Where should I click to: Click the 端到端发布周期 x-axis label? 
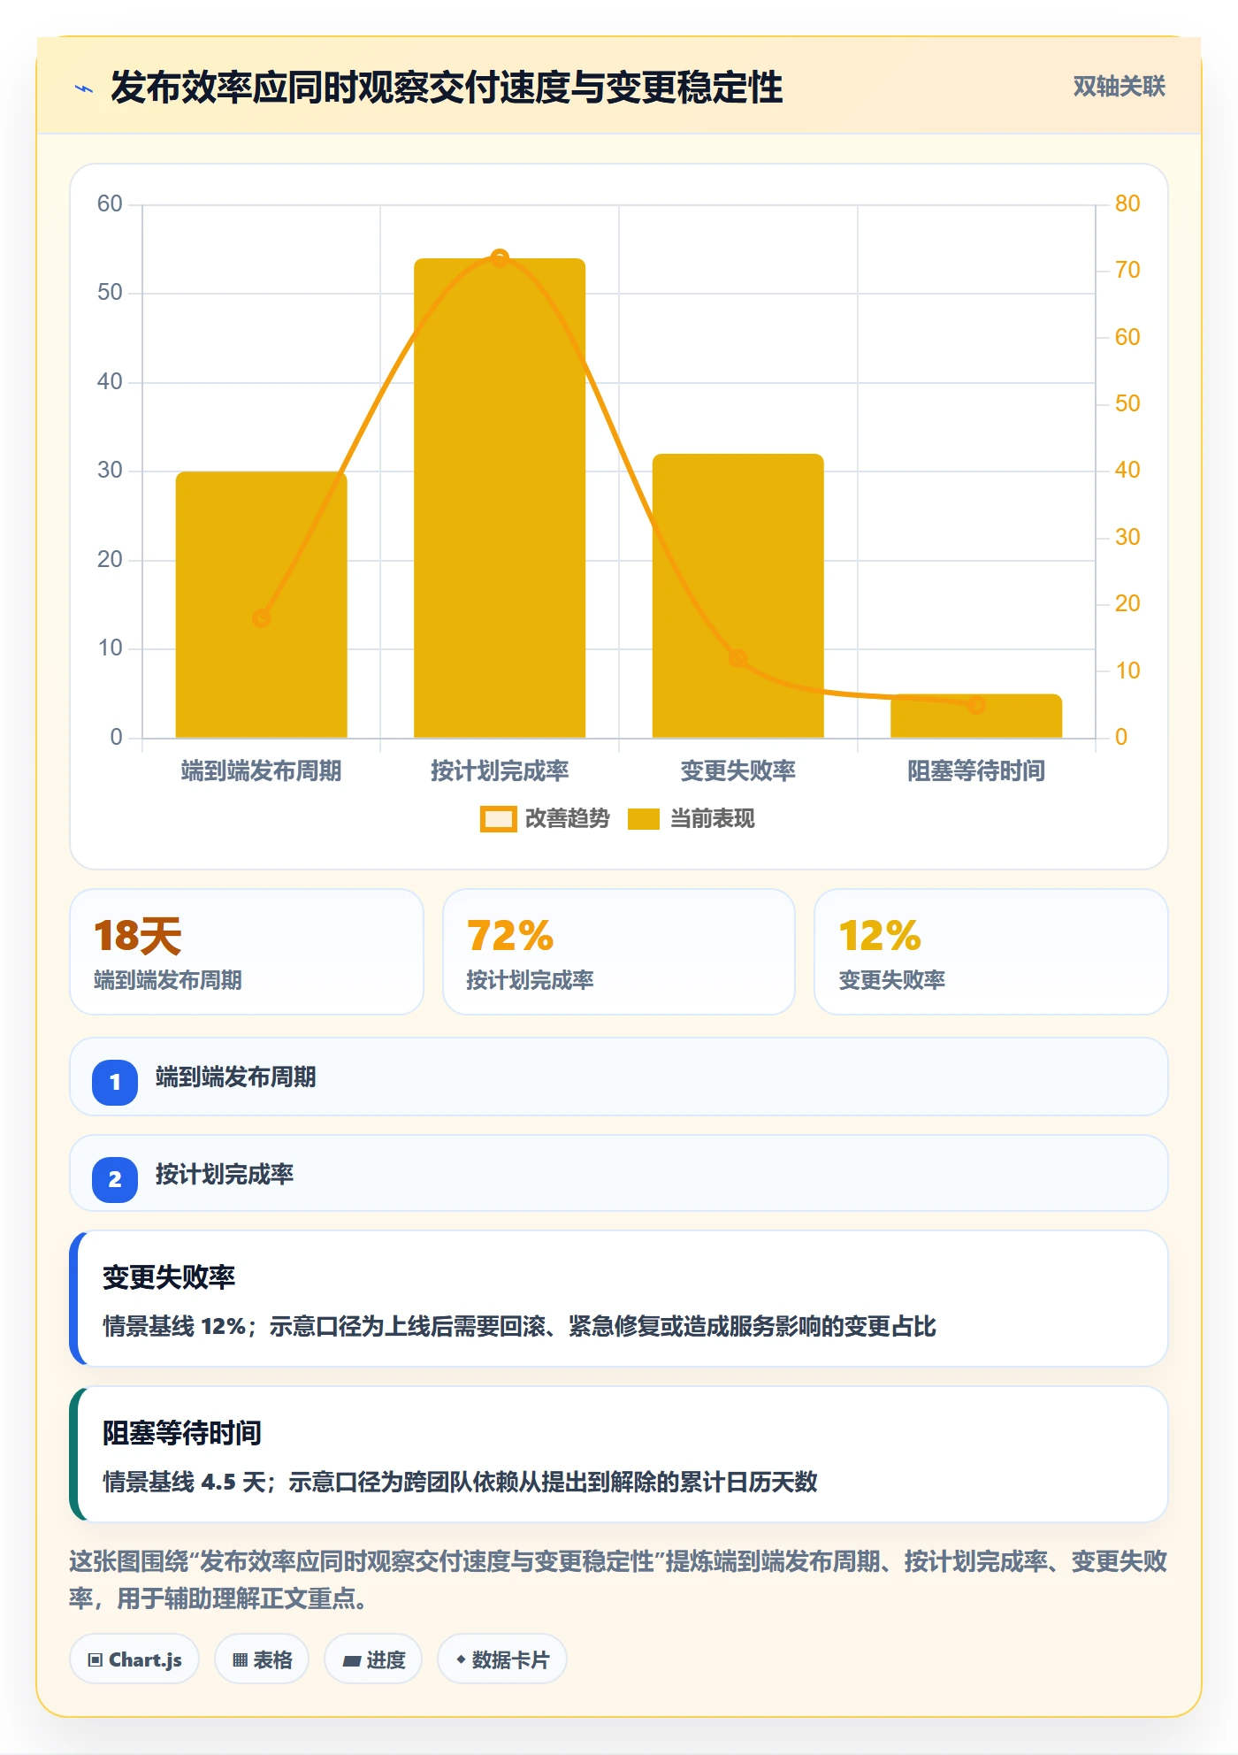pos(262,771)
